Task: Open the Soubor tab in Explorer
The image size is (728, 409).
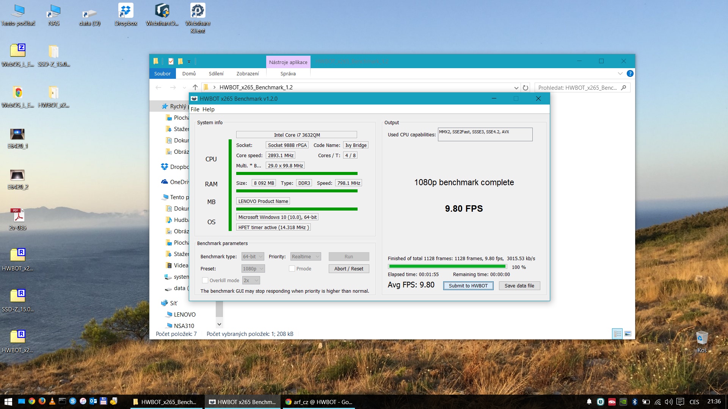Action: (162, 73)
